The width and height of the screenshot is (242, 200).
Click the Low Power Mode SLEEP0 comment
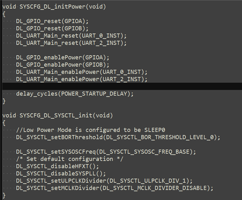[x=91, y=130]
